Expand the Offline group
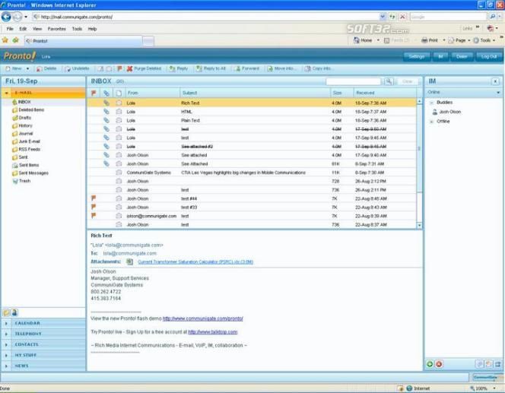This screenshot has width=505, height=393. (431, 122)
